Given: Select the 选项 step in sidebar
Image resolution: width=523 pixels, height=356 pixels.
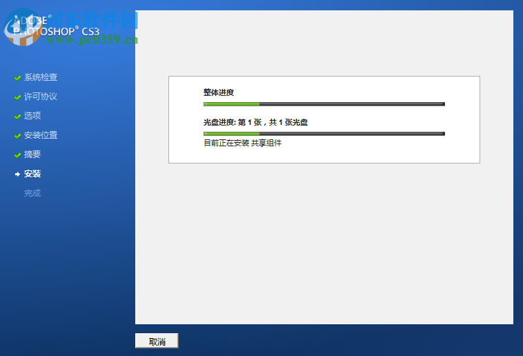Looking at the screenshot, I should 32,116.
